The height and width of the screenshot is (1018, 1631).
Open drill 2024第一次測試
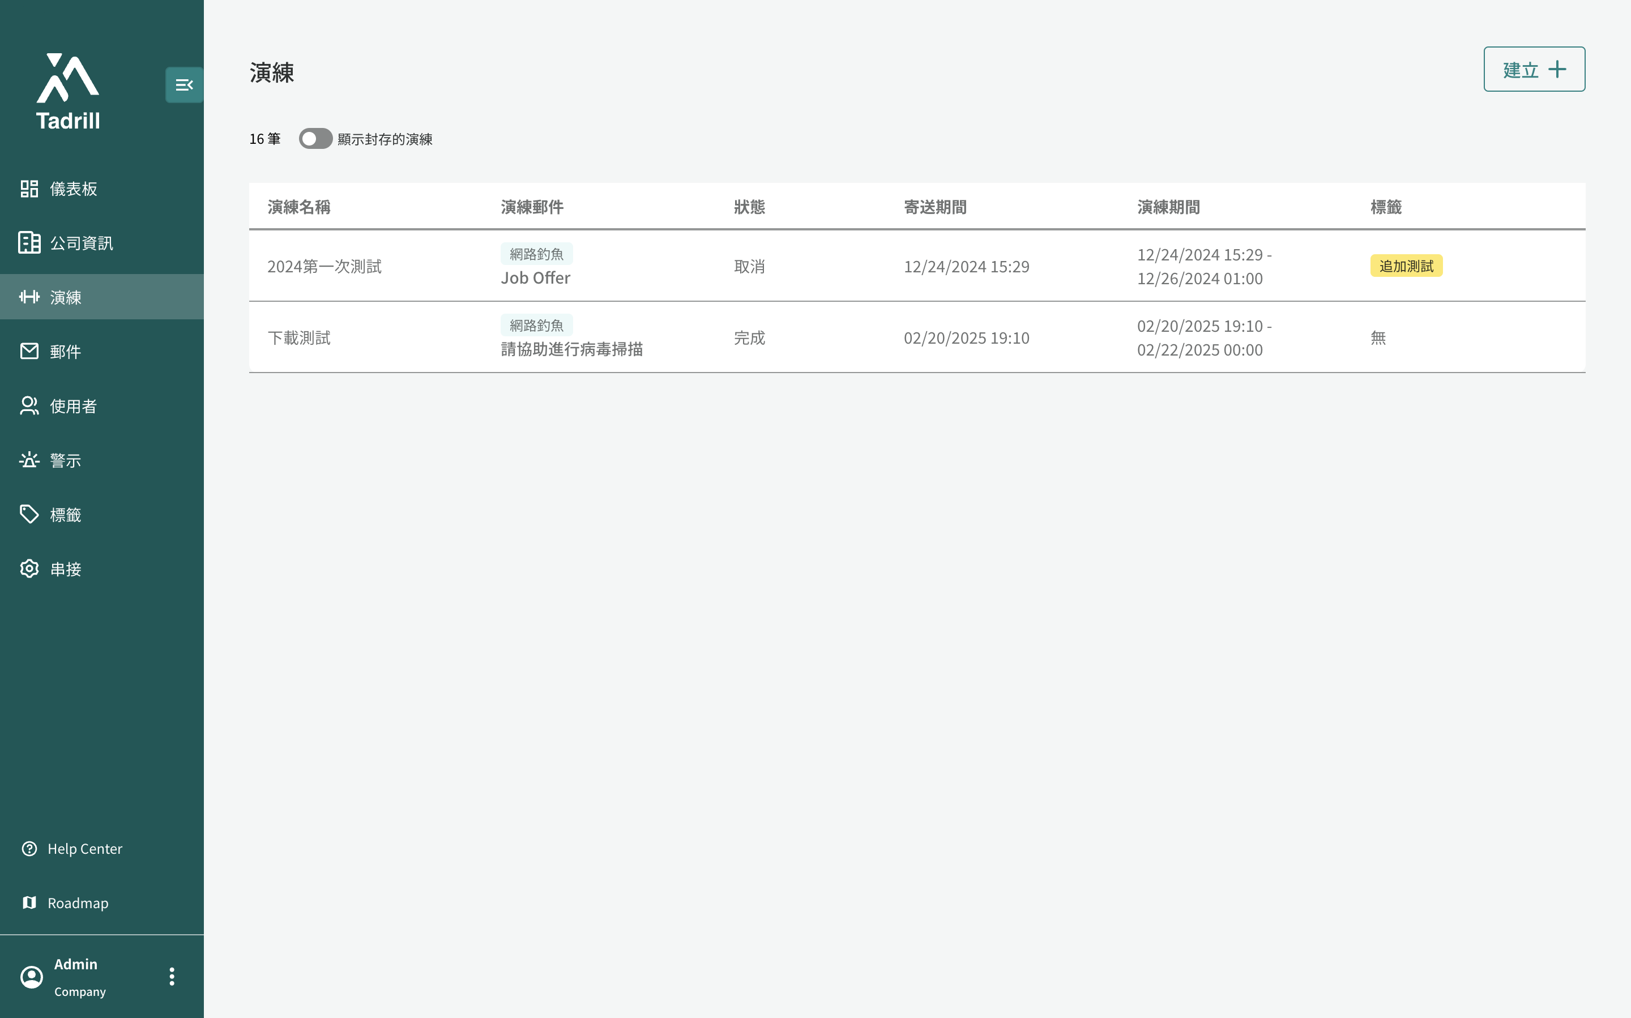point(325,267)
